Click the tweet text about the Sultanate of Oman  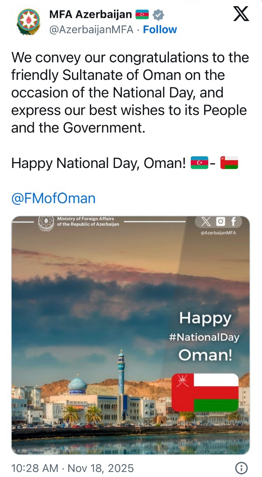coord(130,92)
